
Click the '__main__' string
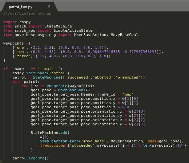pos(49,69)
